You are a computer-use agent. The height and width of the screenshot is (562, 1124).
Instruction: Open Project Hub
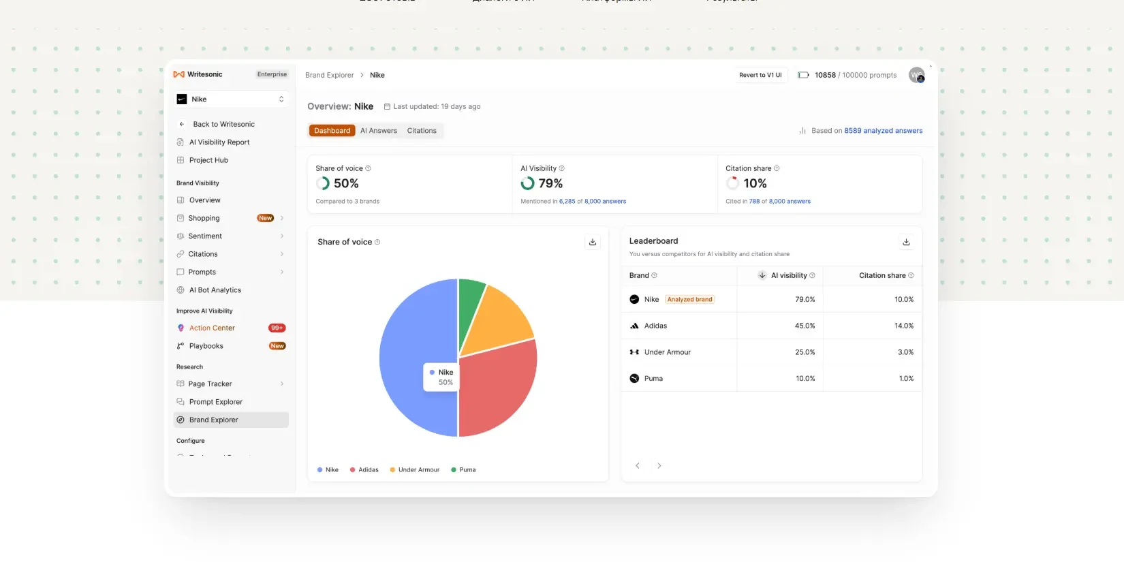[x=208, y=160]
